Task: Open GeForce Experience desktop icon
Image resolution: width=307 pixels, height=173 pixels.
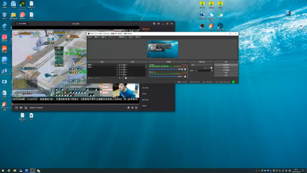Action: 22,5
